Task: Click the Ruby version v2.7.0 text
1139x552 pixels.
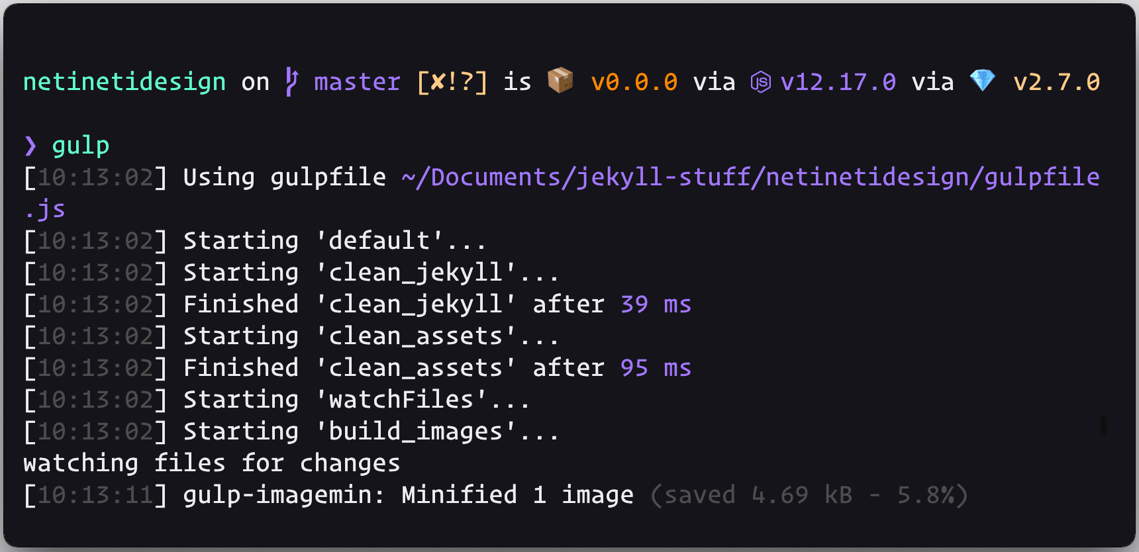Action: pos(1057,82)
